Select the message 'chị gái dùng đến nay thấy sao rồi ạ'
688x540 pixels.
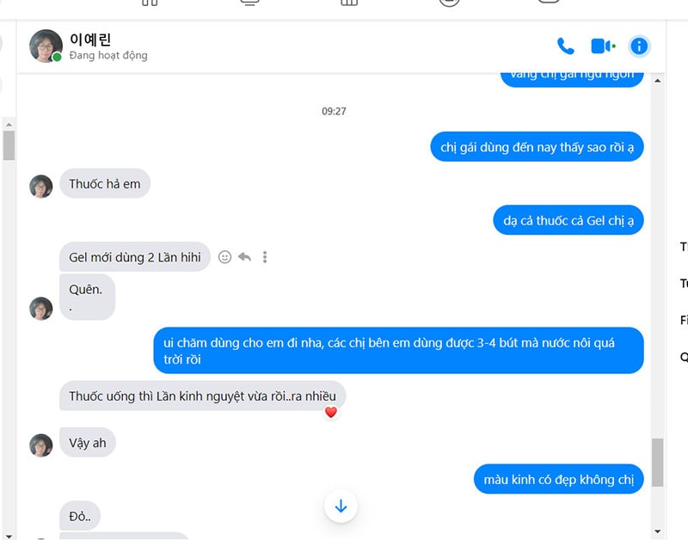[x=537, y=147]
